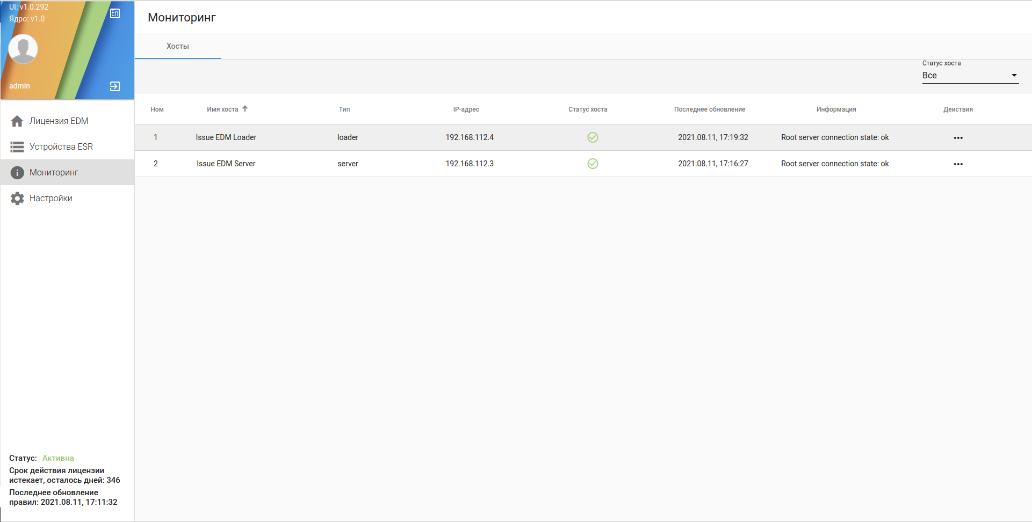Click the admin user avatar

tap(23, 49)
